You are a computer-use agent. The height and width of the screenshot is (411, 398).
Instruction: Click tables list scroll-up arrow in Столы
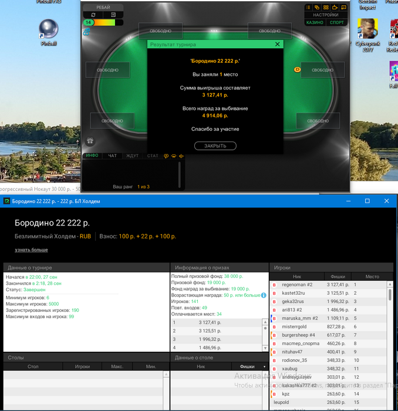(166, 374)
